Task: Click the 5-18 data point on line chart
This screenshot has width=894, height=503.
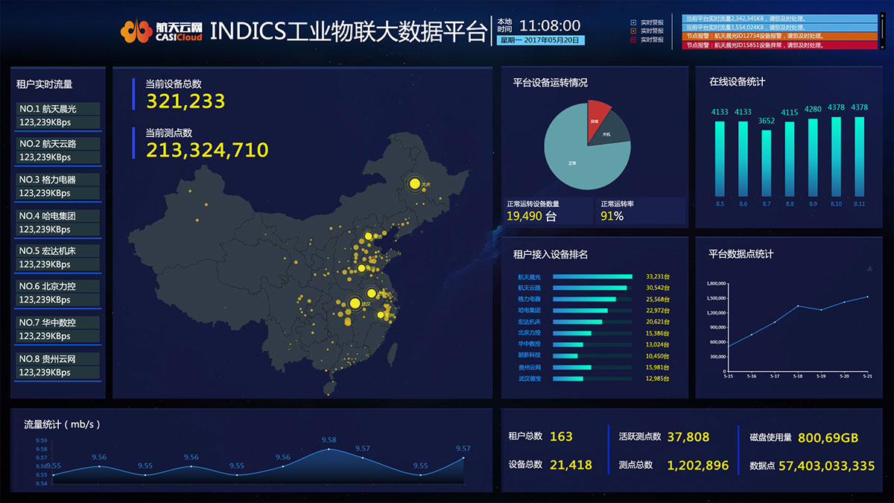Action: click(798, 306)
